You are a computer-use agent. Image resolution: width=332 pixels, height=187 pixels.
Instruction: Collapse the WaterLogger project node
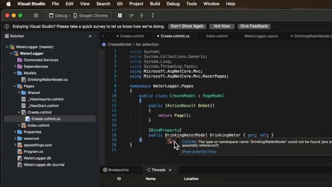coord(11,54)
